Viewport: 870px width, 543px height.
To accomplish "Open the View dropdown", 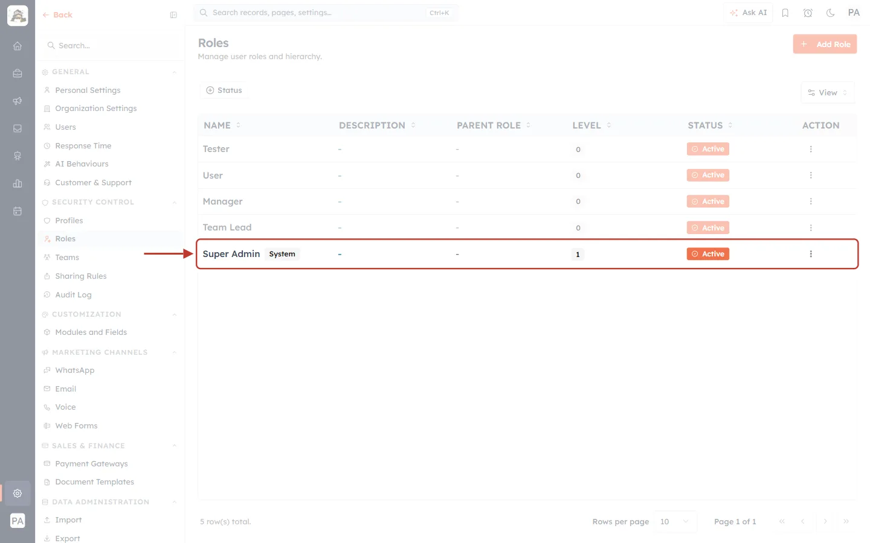I will [828, 93].
